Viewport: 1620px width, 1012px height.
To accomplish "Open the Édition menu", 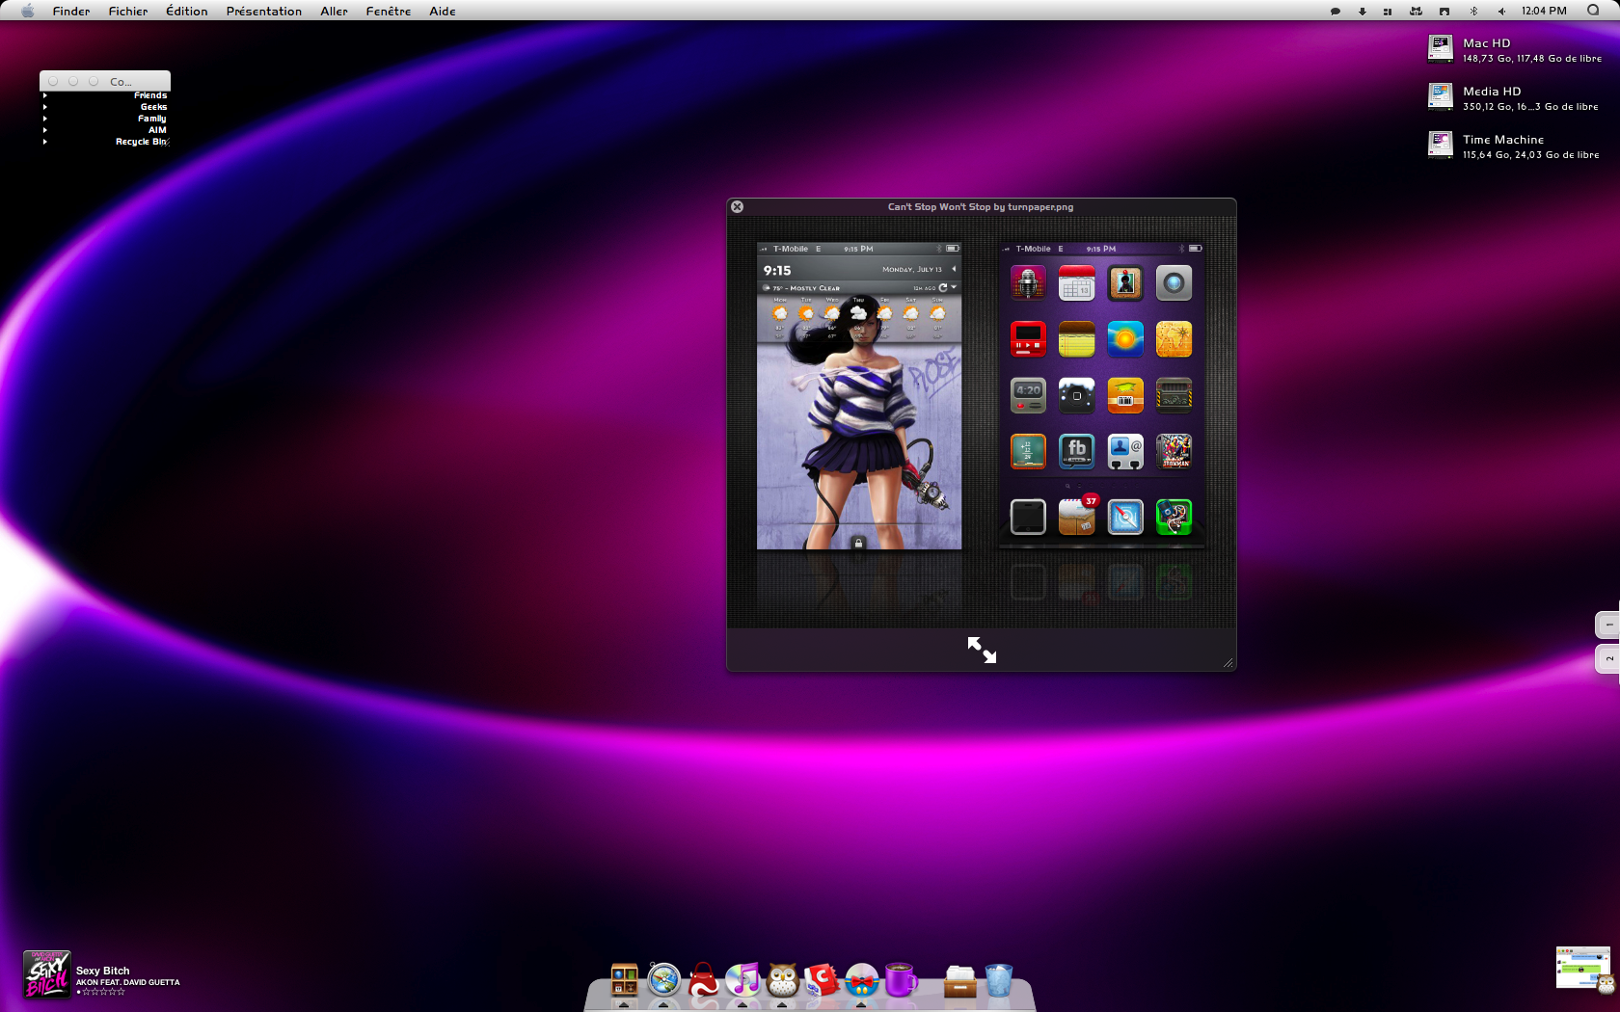I will [187, 11].
